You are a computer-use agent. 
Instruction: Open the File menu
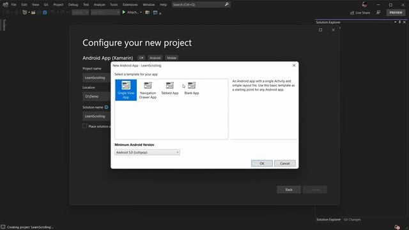(13, 4)
